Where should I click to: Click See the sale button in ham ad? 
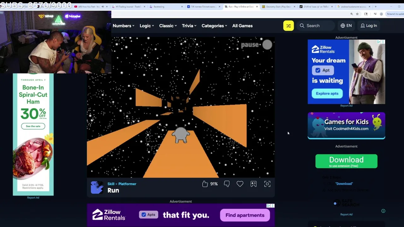point(33,126)
